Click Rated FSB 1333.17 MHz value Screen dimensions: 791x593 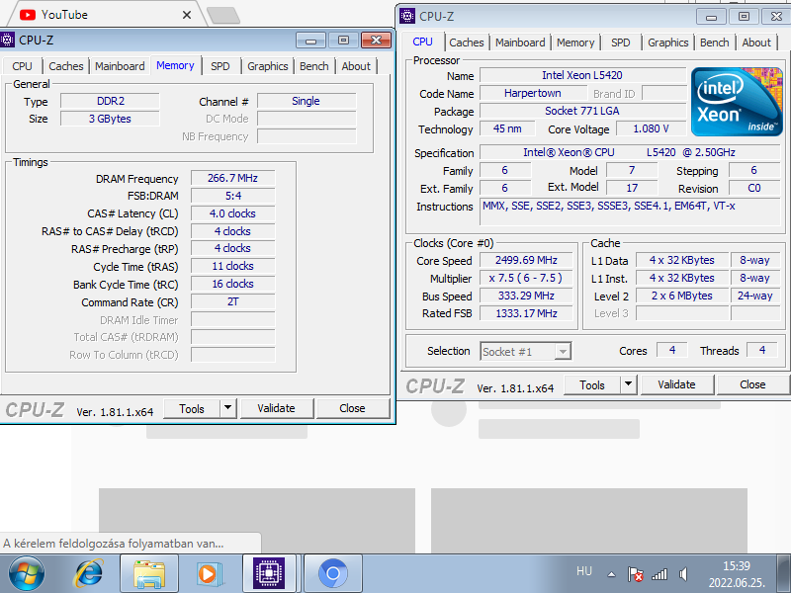pyautogui.click(x=526, y=313)
